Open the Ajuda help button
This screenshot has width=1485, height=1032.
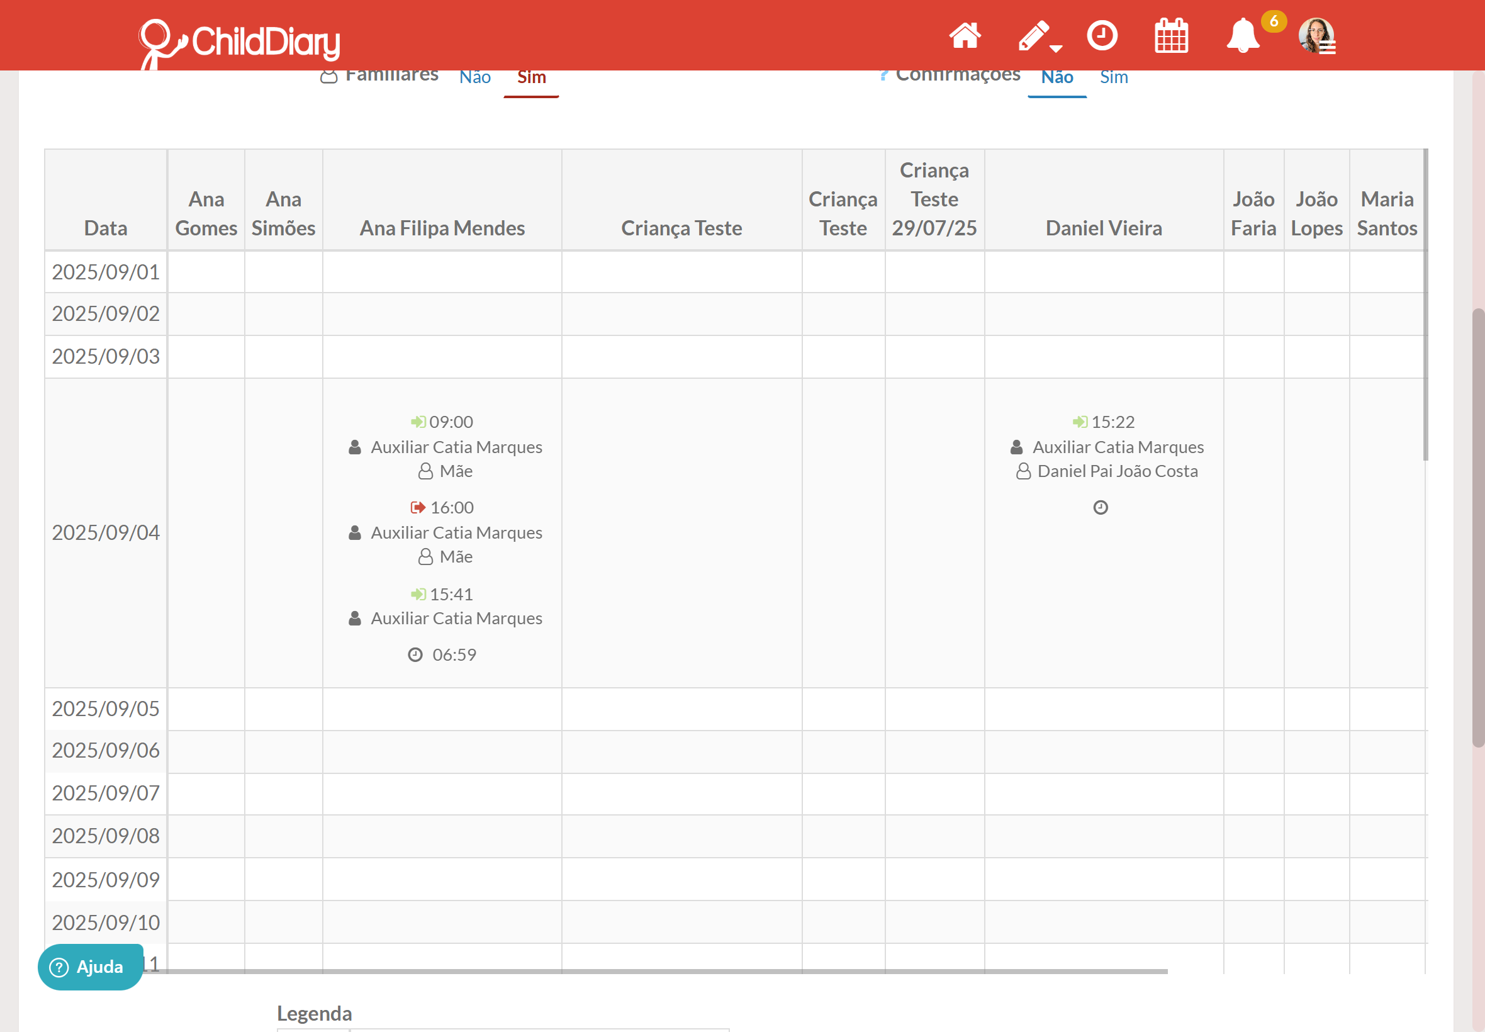click(x=90, y=967)
